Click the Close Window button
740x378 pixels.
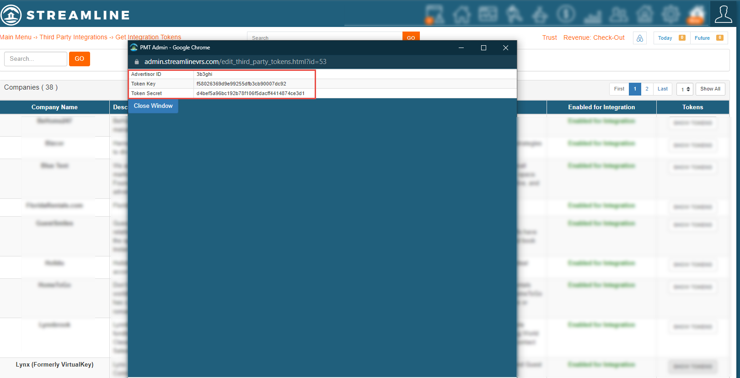point(153,106)
